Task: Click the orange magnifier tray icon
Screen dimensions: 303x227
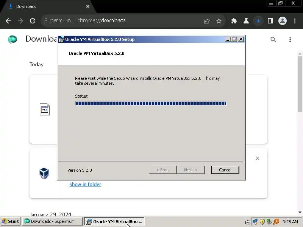Action: click(276, 222)
